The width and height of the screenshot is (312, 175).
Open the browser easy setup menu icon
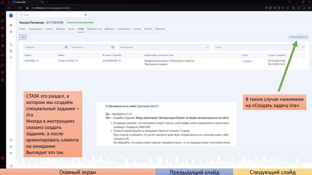click(310, 8)
